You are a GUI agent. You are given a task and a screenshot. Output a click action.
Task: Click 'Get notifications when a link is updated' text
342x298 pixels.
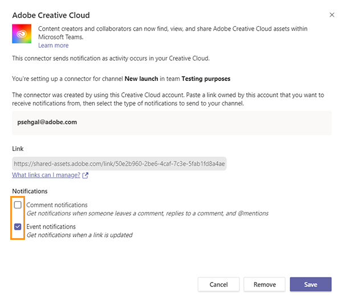click(80, 235)
